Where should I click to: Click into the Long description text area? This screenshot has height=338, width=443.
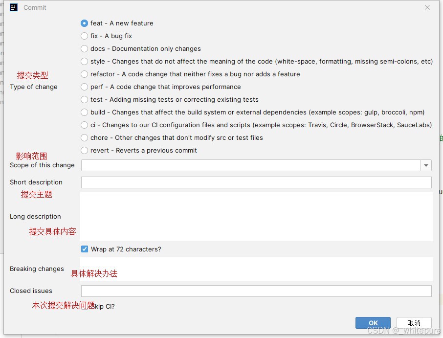pos(256,217)
